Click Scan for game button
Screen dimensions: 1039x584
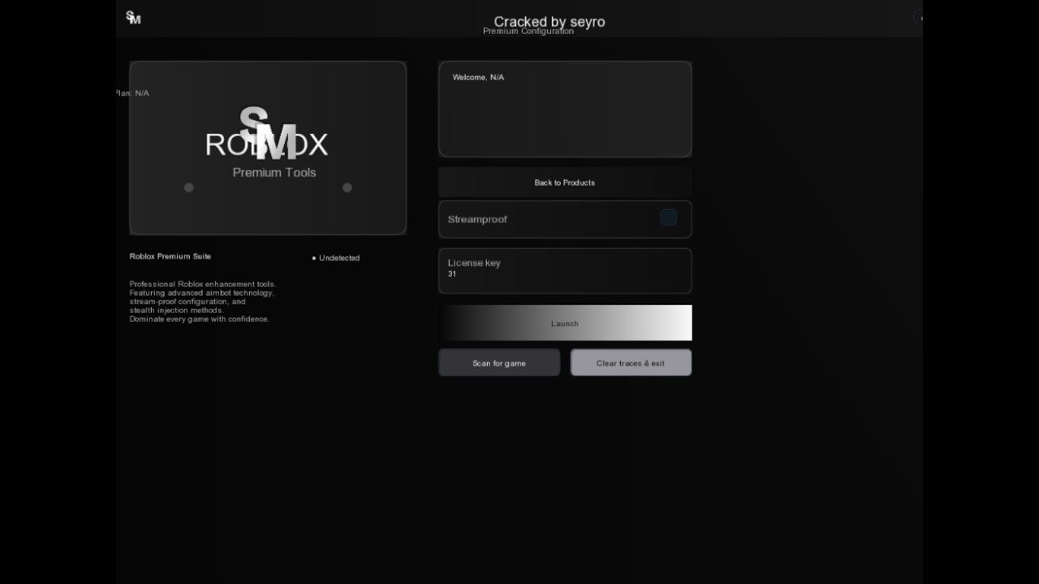tap(499, 363)
